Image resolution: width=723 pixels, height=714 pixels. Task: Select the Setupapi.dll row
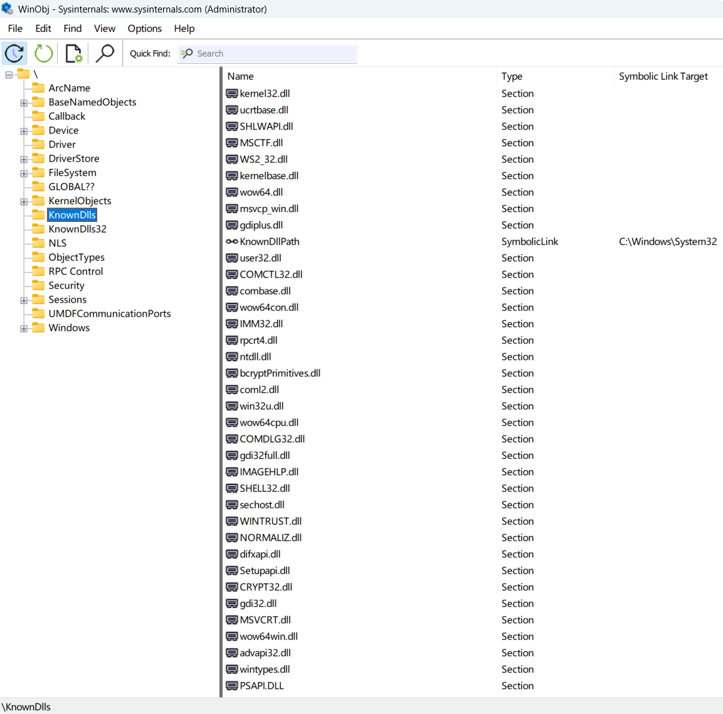pyautogui.click(x=473, y=570)
